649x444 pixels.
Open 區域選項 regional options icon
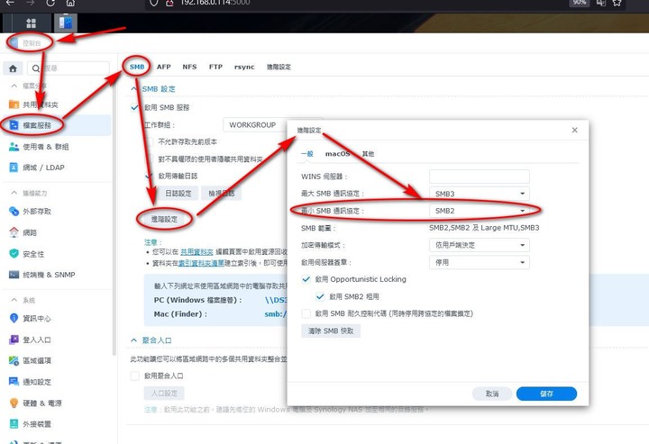click(x=14, y=360)
